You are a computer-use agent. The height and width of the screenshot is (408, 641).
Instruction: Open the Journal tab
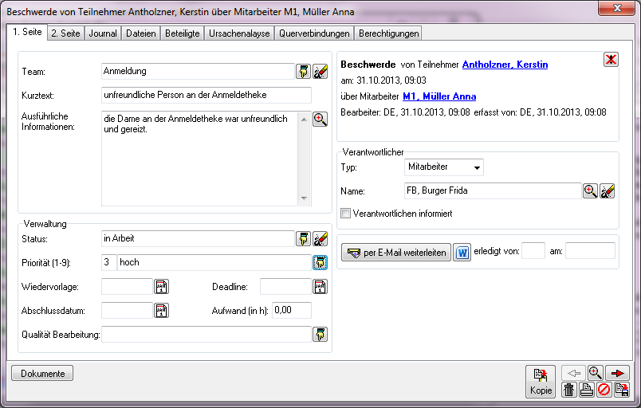(103, 33)
